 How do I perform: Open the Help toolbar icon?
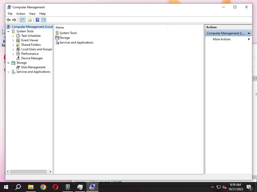[38, 20]
